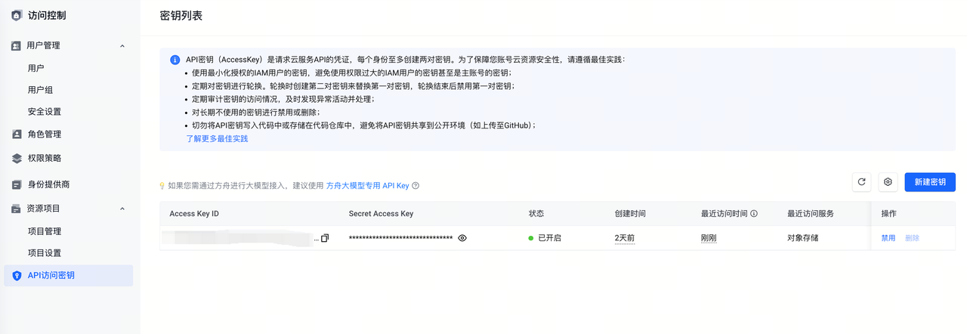Click the 访问控制 shield logo icon
The height and width of the screenshot is (334, 967).
(x=17, y=15)
